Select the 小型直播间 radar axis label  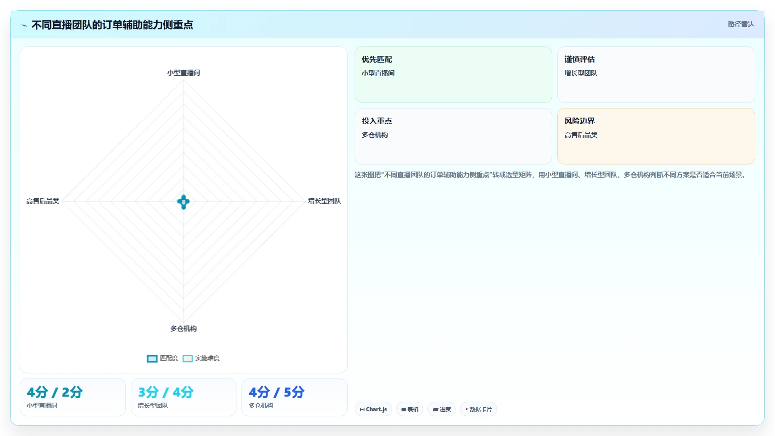tap(183, 73)
